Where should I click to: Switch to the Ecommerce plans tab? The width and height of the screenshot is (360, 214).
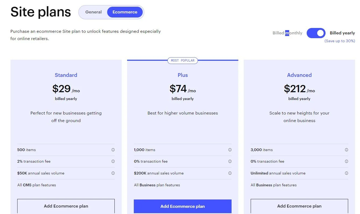click(x=125, y=12)
